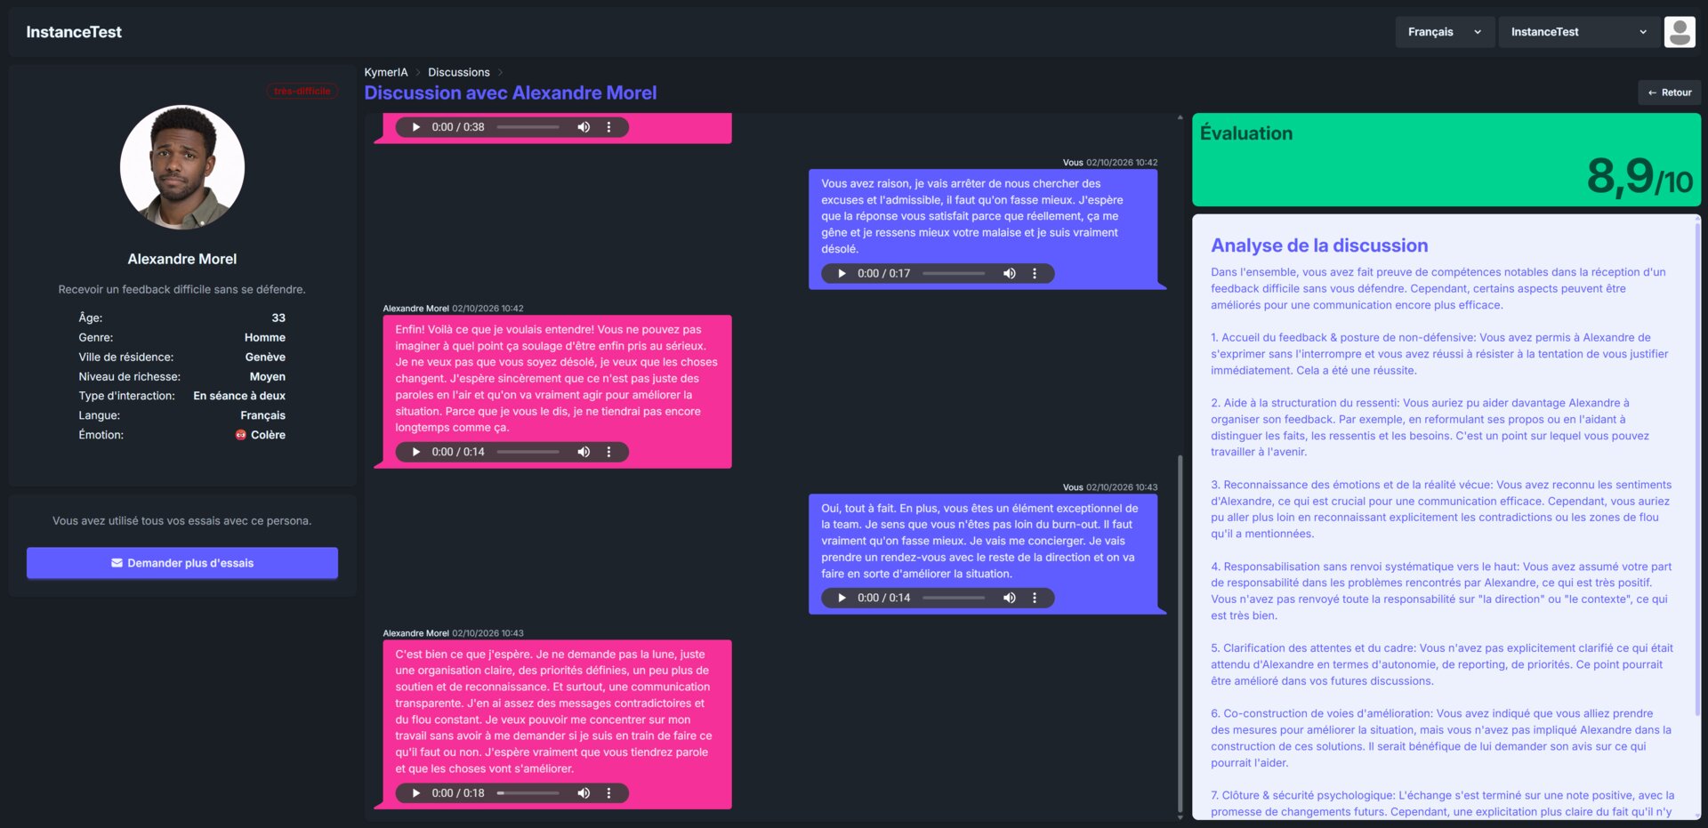Play your 10:43 audio reply
This screenshot has height=828, width=1708.
click(x=842, y=598)
